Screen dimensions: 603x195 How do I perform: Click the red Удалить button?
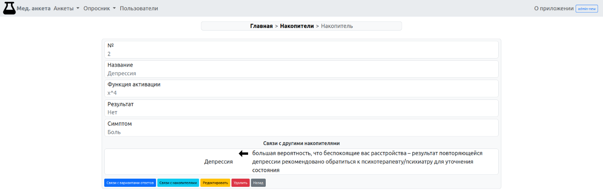[x=241, y=183]
